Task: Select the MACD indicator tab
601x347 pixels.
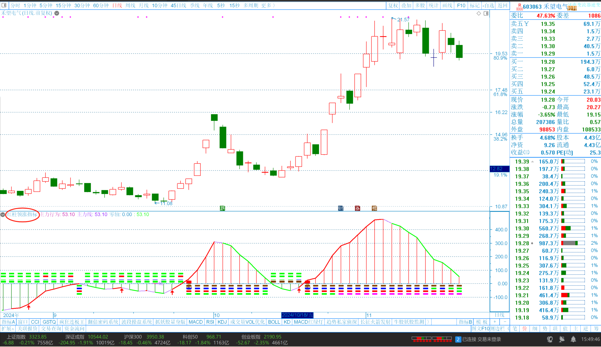Action: tap(196, 322)
